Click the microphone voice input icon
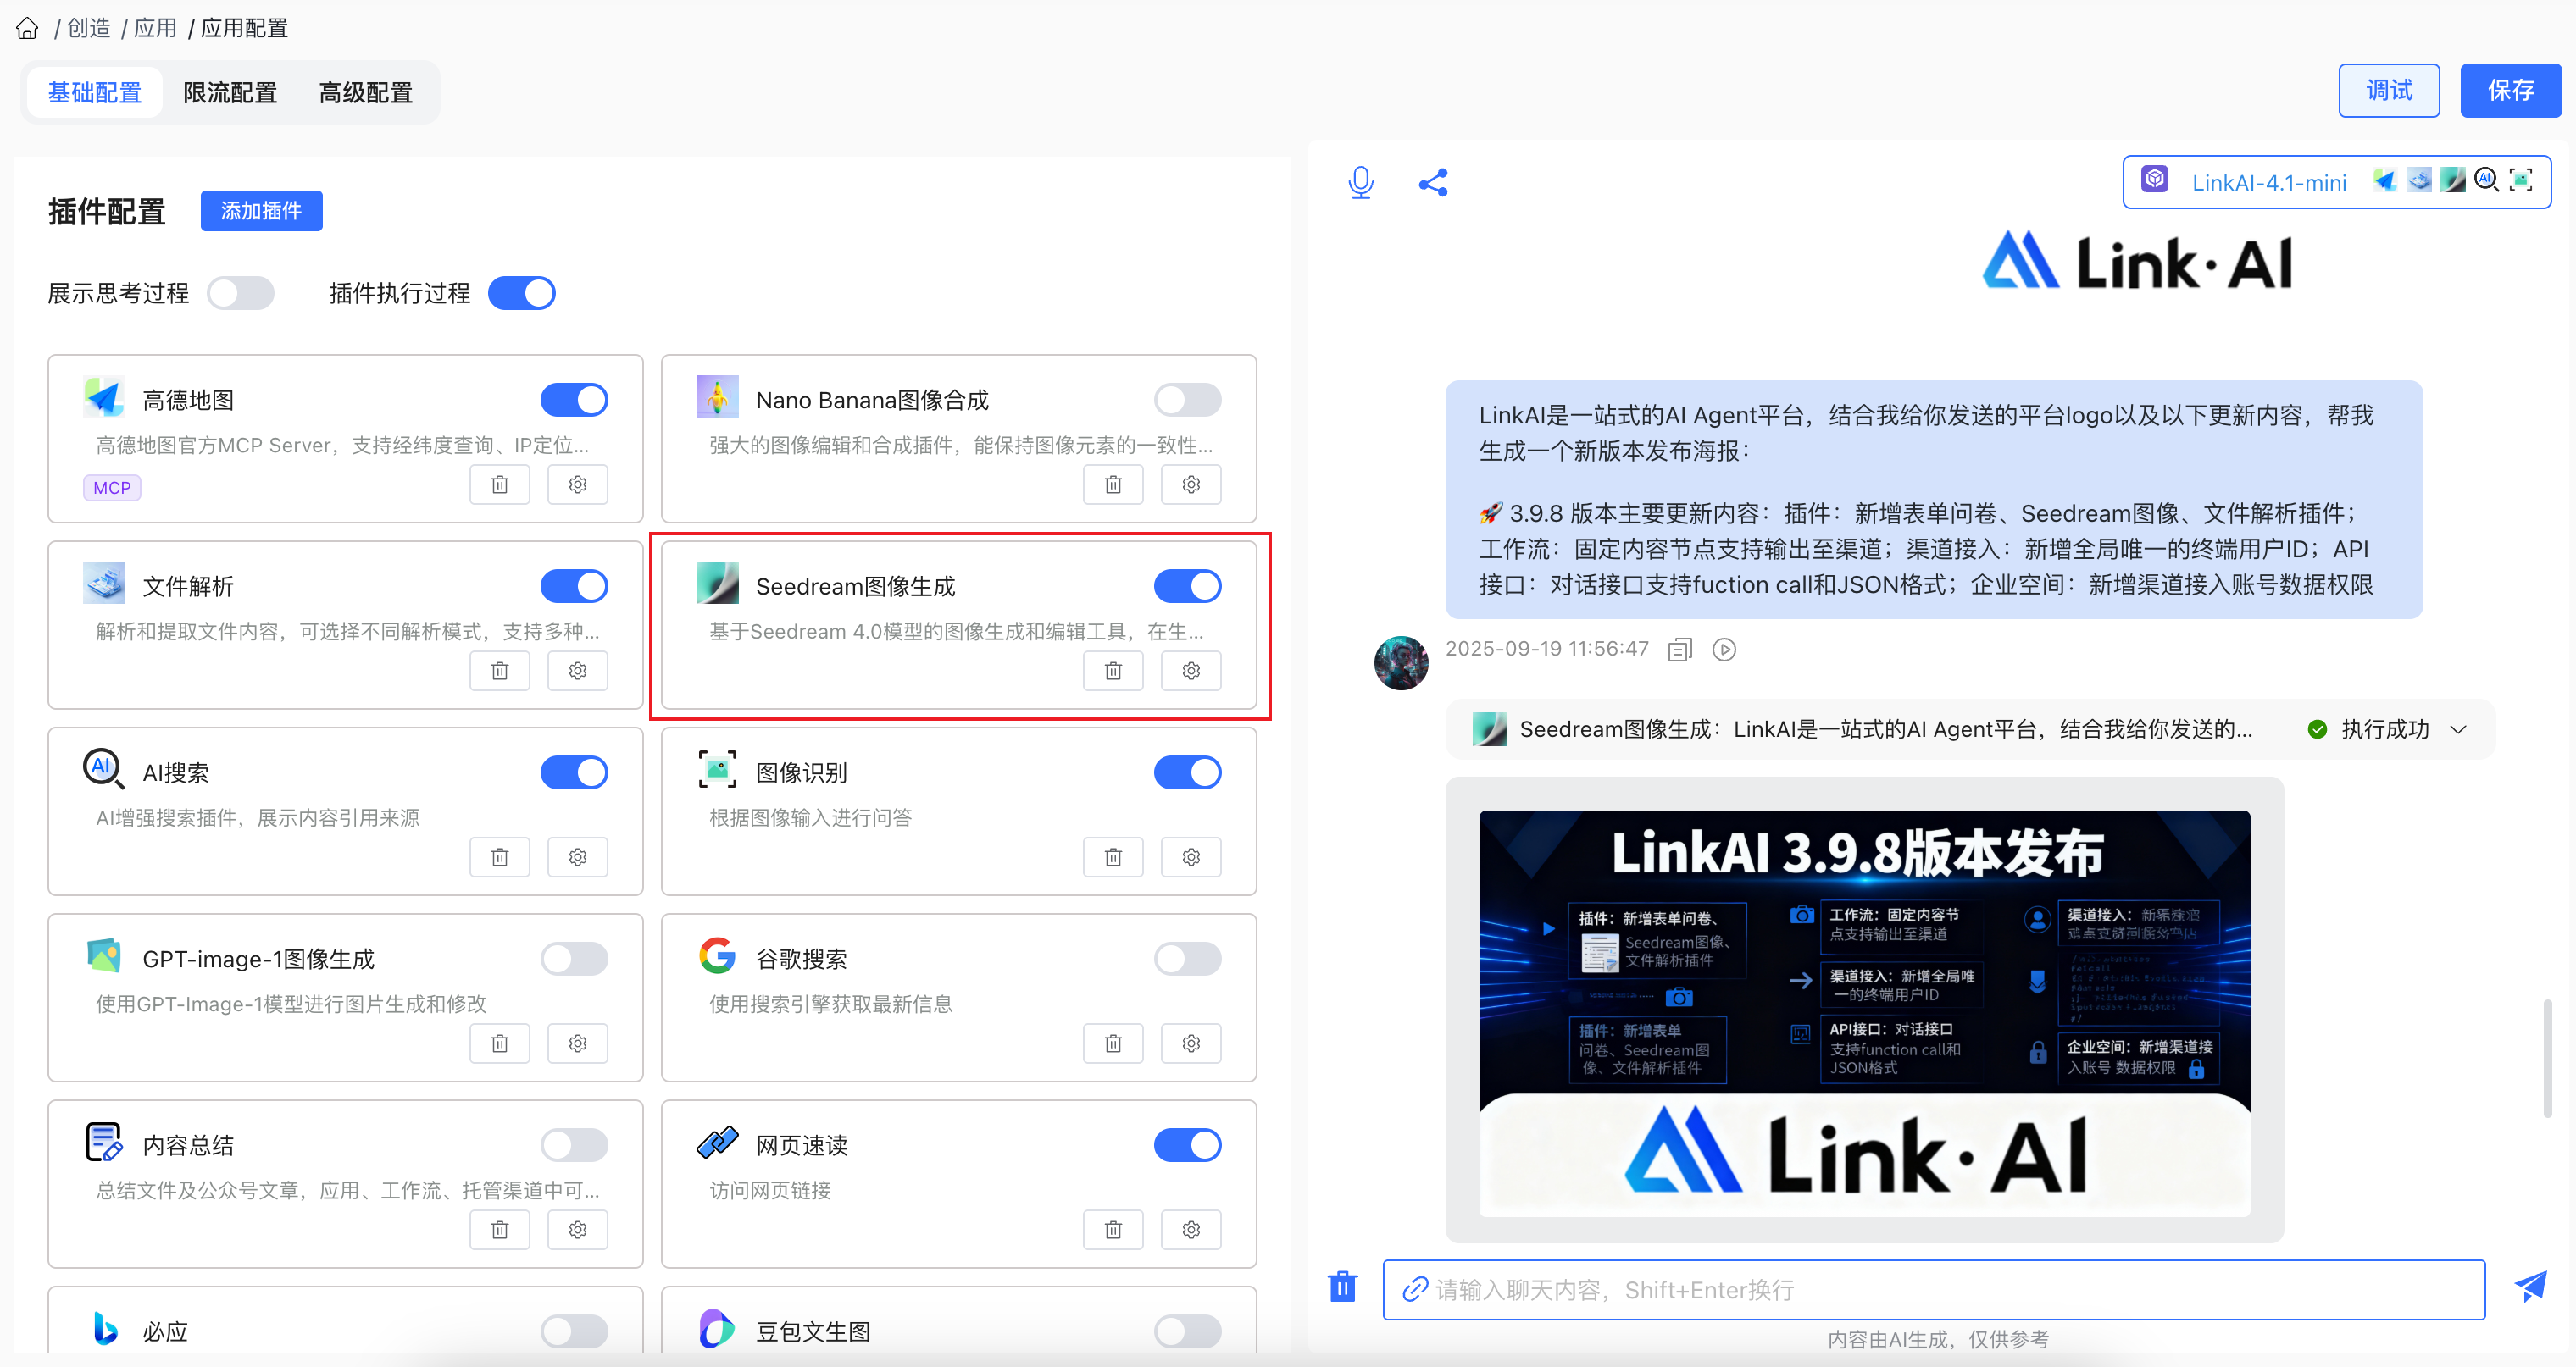The width and height of the screenshot is (2576, 1367). pyautogui.click(x=1360, y=182)
